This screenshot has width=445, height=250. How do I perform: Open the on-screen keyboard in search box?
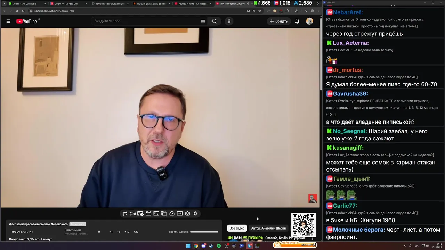click(x=203, y=21)
